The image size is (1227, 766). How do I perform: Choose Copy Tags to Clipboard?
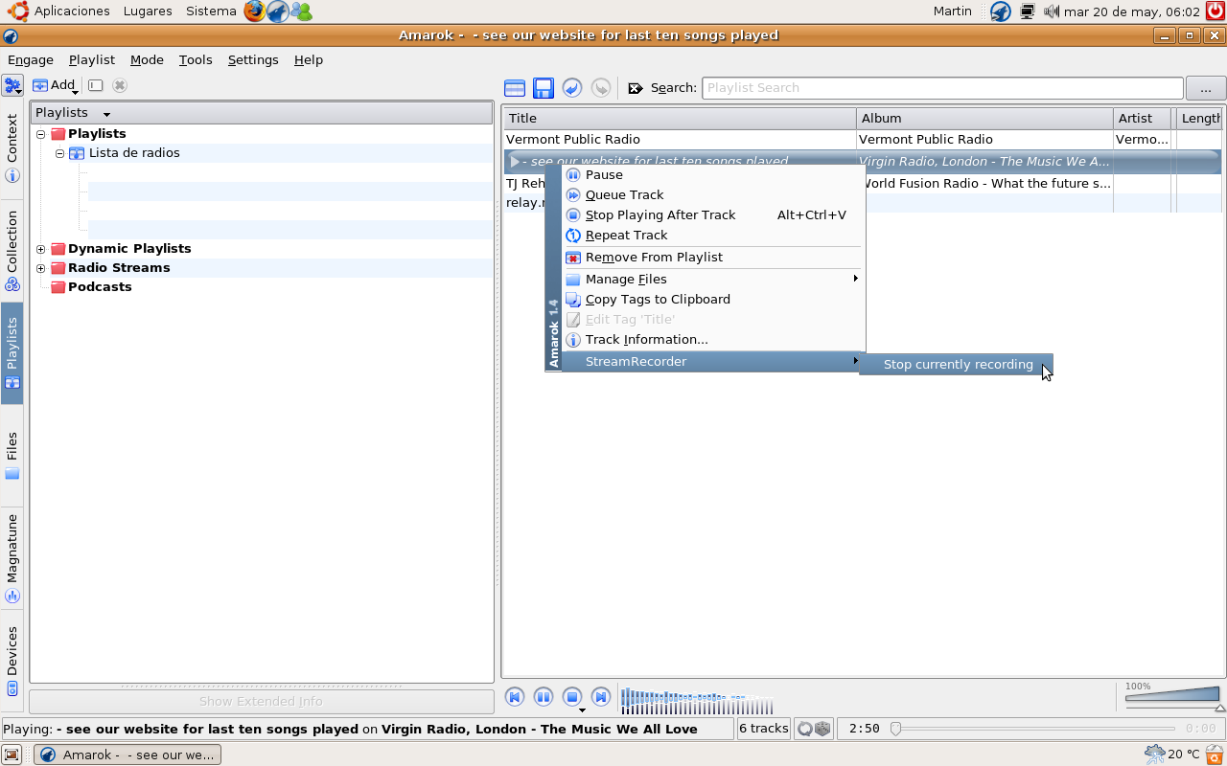click(712, 300)
